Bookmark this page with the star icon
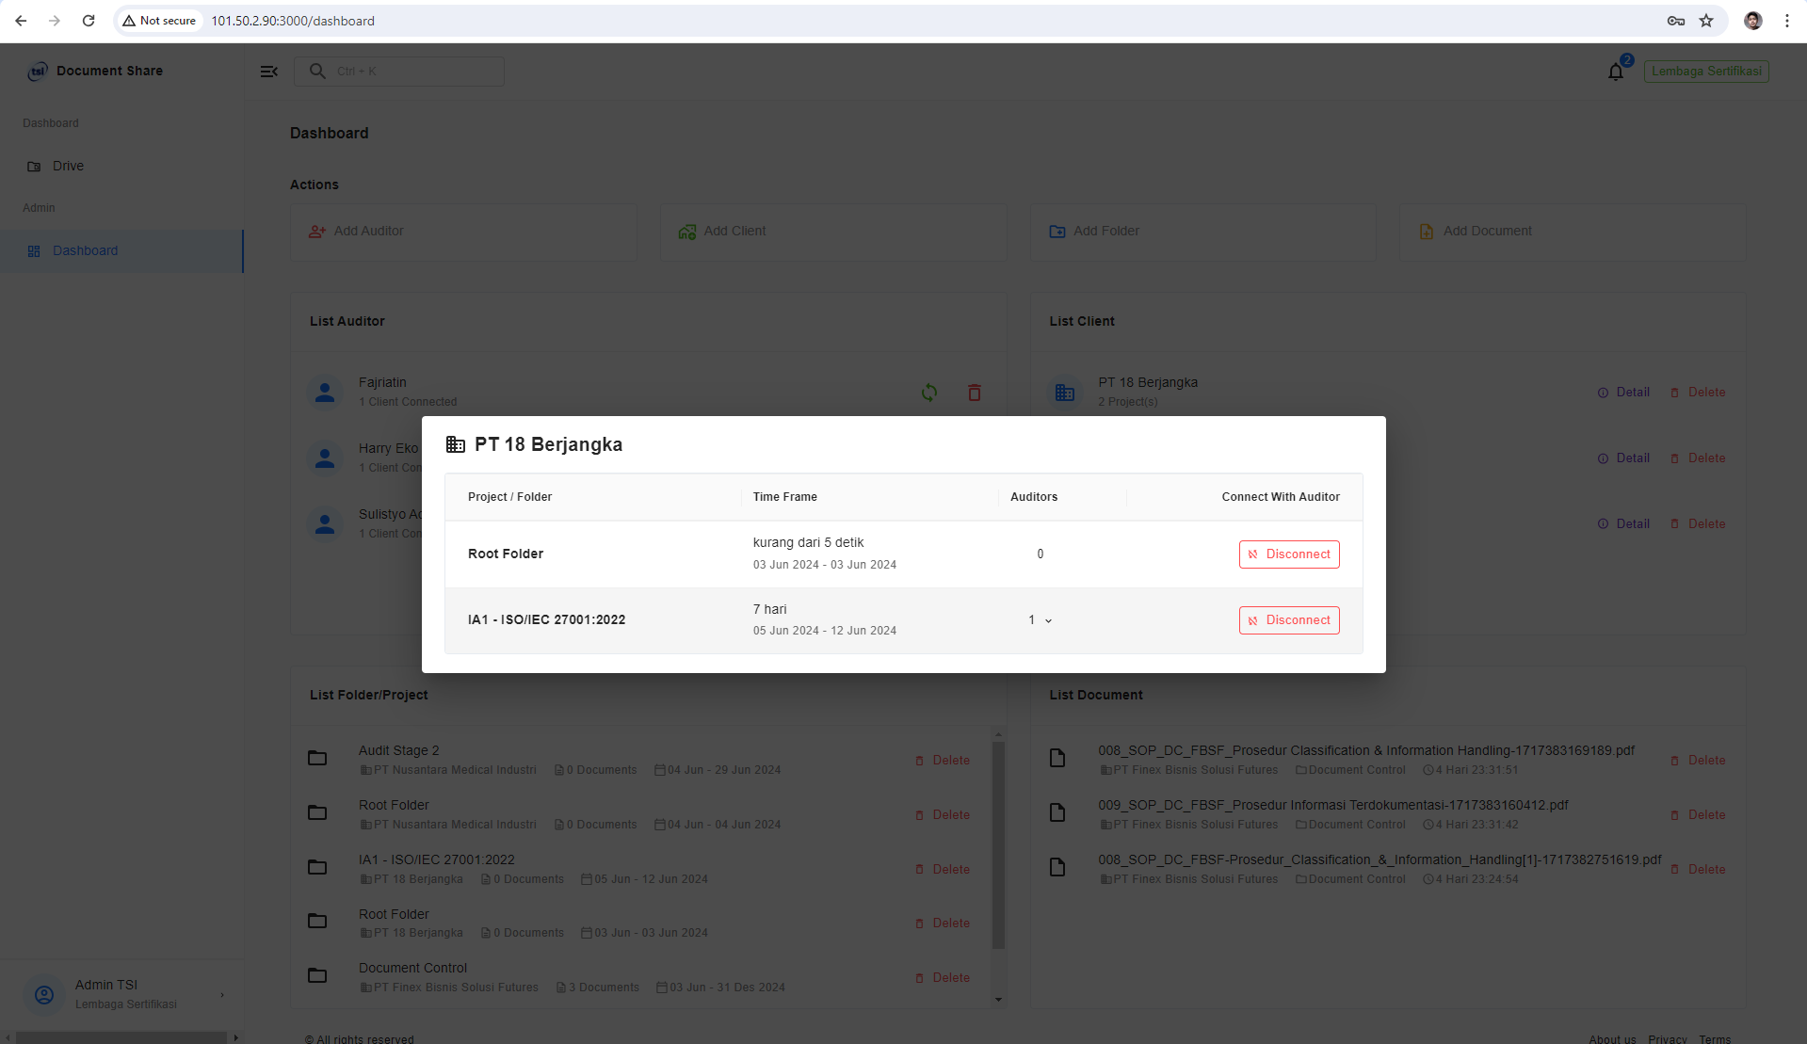Image resolution: width=1807 pixels, height=1044 pixels. tap(1706, 21)
